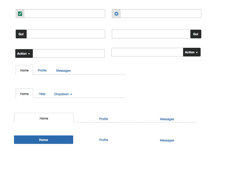The image size is (227, 170).
Task: Click input next to right Action dropdown
Action: [x=147, y=52]
